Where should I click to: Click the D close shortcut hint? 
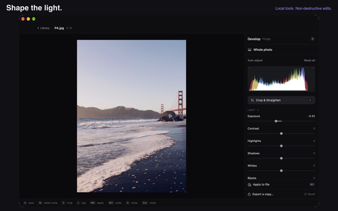[x=132, y=203]
